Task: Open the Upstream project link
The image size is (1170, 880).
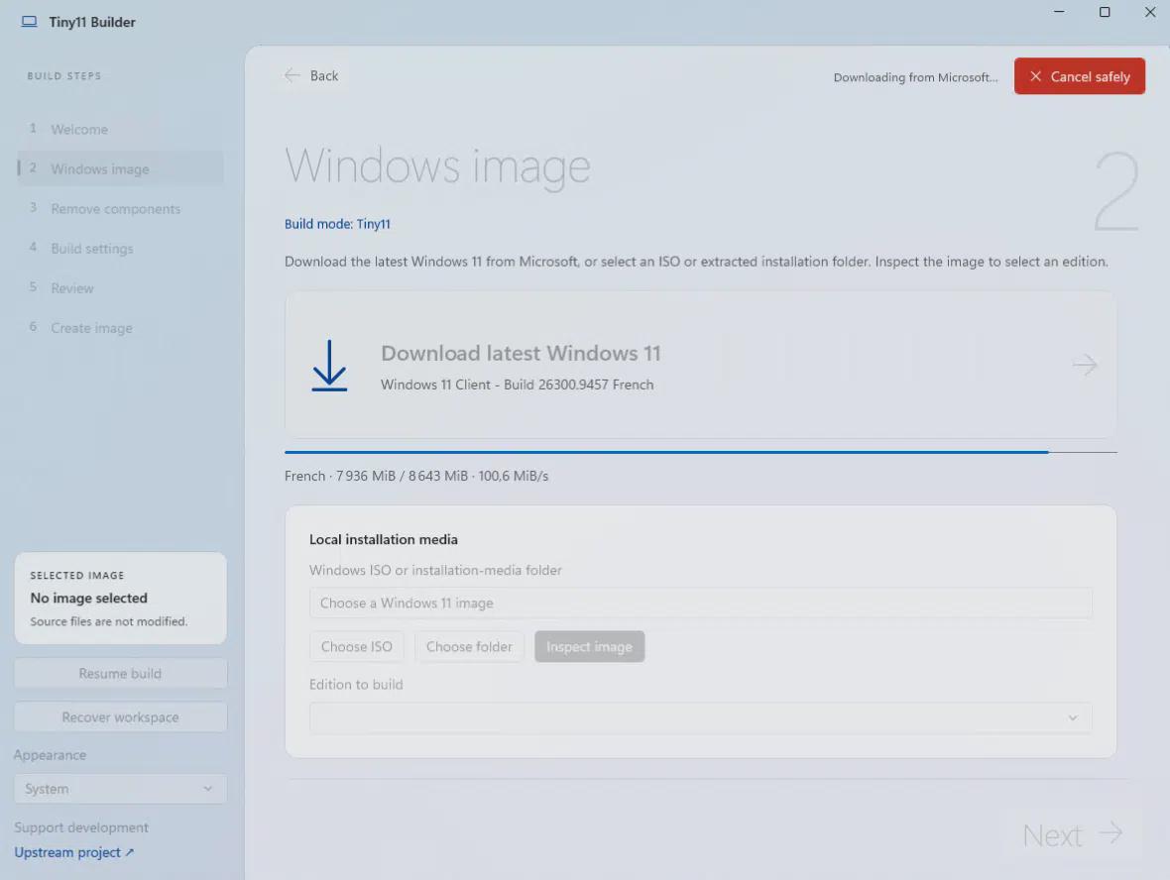Action: click(74, 851)
